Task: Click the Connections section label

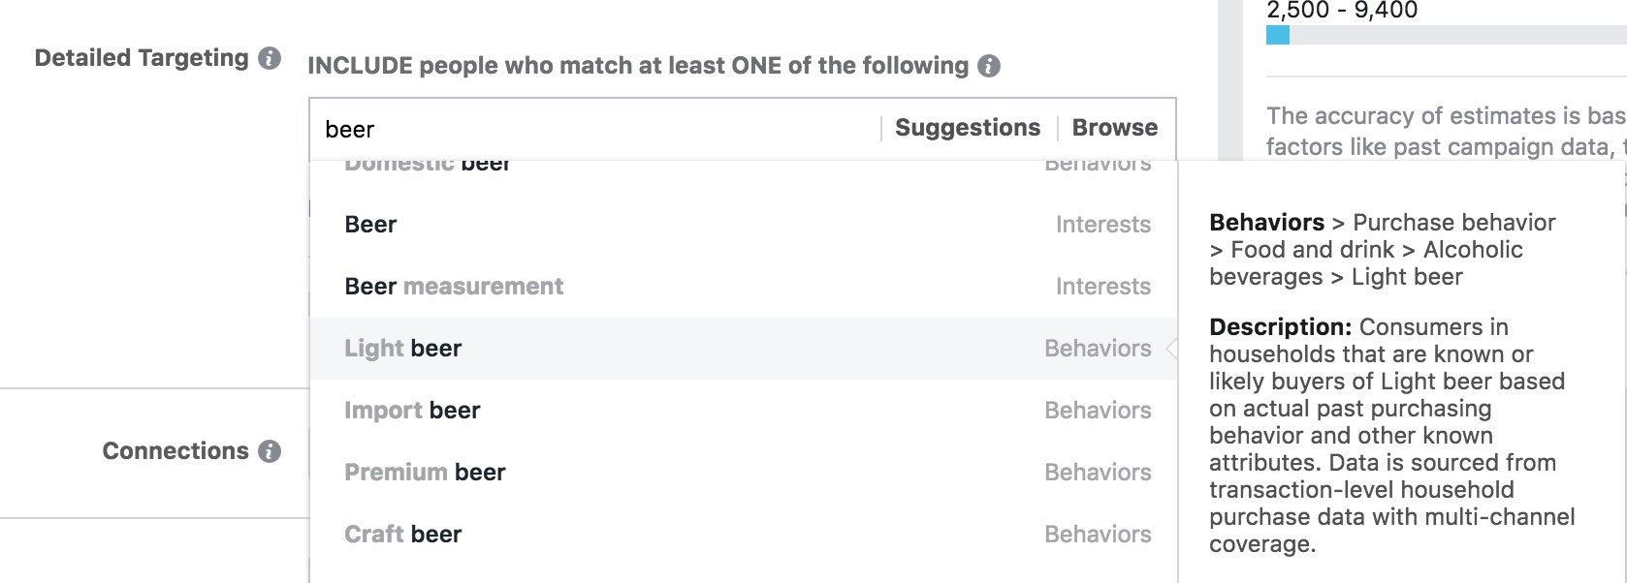Action: pos(175,451)
